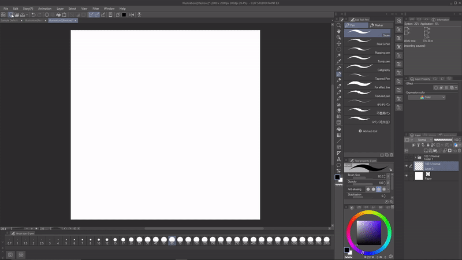Click the hue ring of color wheel
This screenshot has height=260, width=462.
369,213
